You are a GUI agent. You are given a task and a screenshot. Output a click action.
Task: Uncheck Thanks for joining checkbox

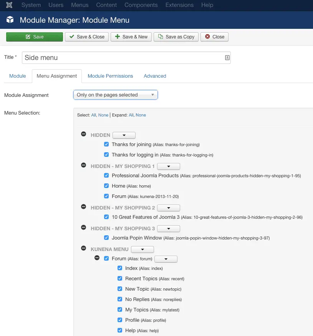[x=106, y=144]
